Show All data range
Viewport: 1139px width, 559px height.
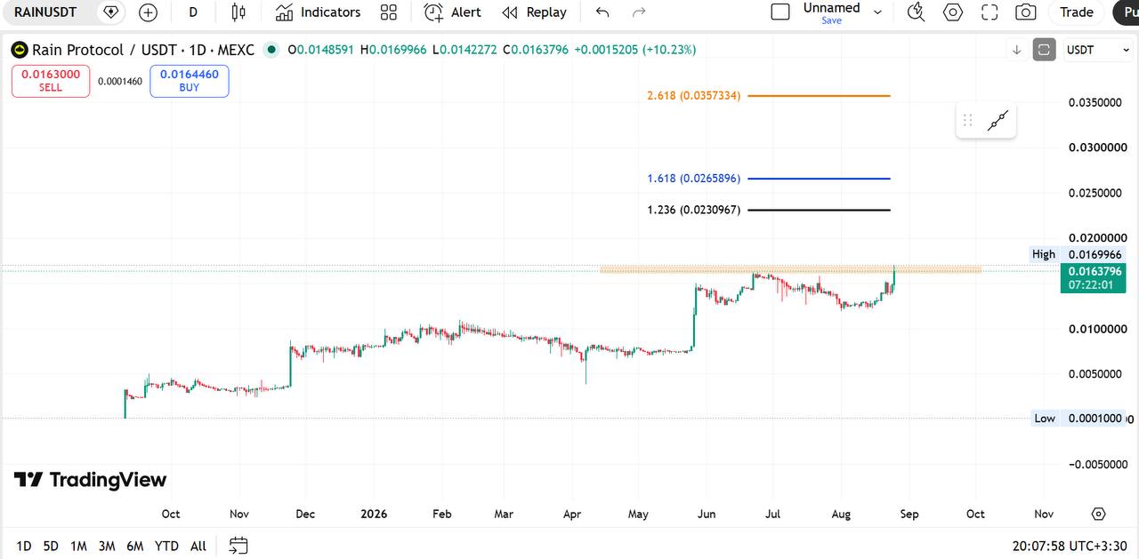198,546
